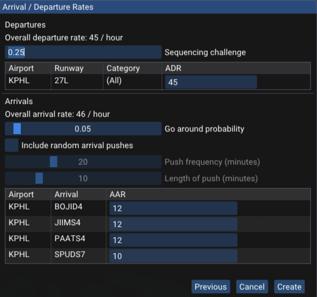Click the Arrival column header
Viewport: 317px width, 297px height.
(66, 194)
